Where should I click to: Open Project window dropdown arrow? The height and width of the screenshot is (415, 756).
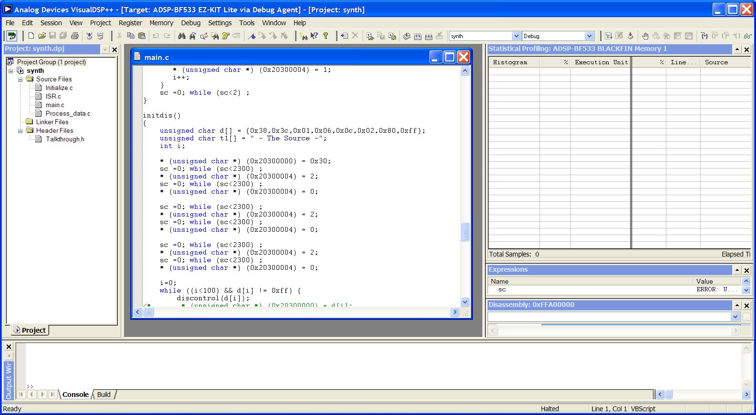coord(105,49)
